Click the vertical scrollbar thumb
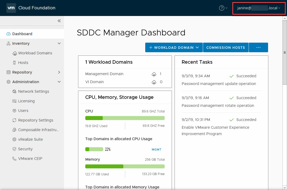The width and height of the screenshot is (287, 190). click(285, 53)
